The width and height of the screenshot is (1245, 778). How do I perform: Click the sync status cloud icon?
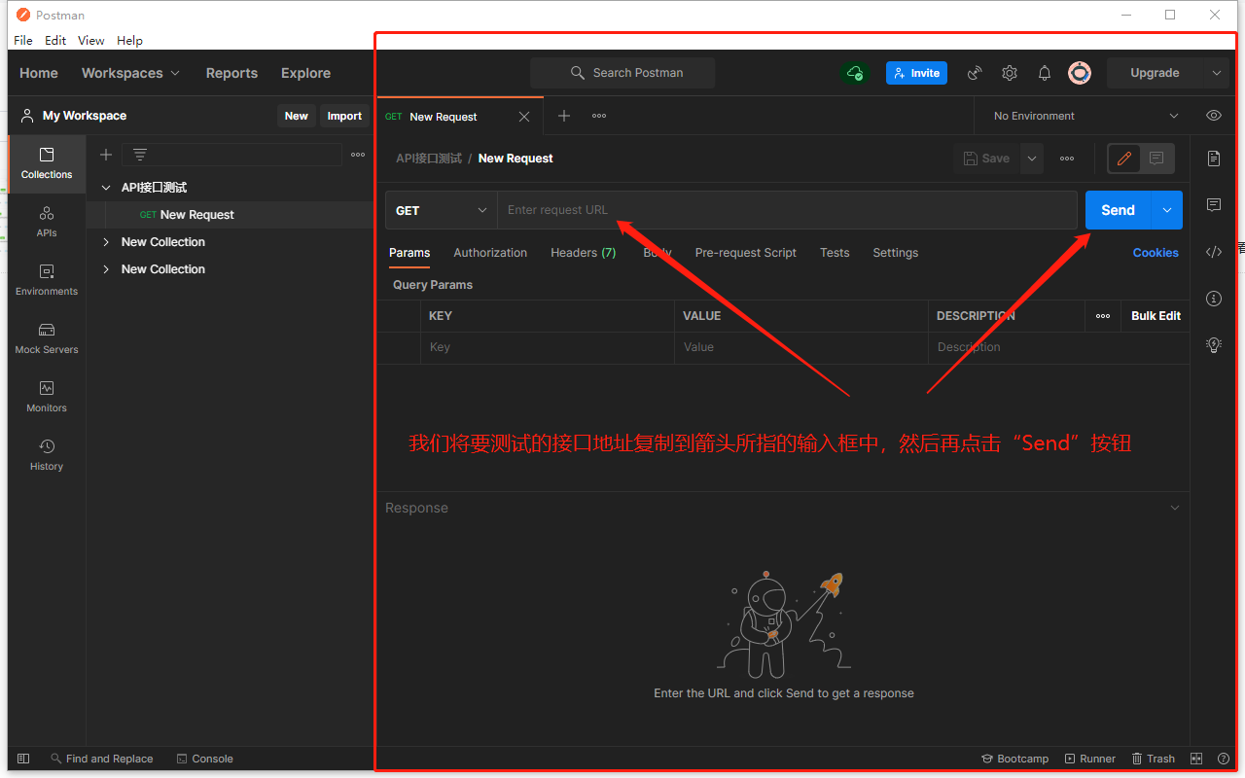[x=855, y=73]
